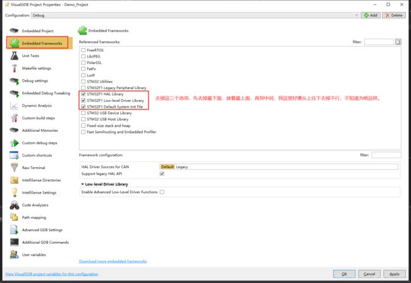411x283 pixels.
Task: Click the Dynamic Analysis graph icon
Action: click(x=14, y=106)
